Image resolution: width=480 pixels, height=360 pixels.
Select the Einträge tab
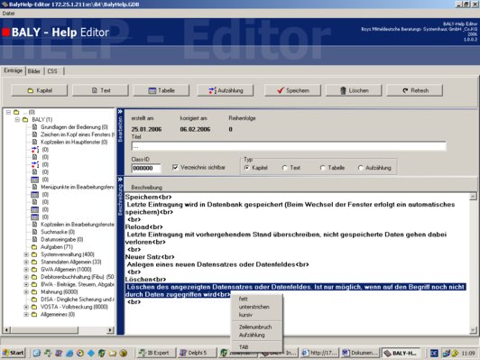(x=14, y=70)
